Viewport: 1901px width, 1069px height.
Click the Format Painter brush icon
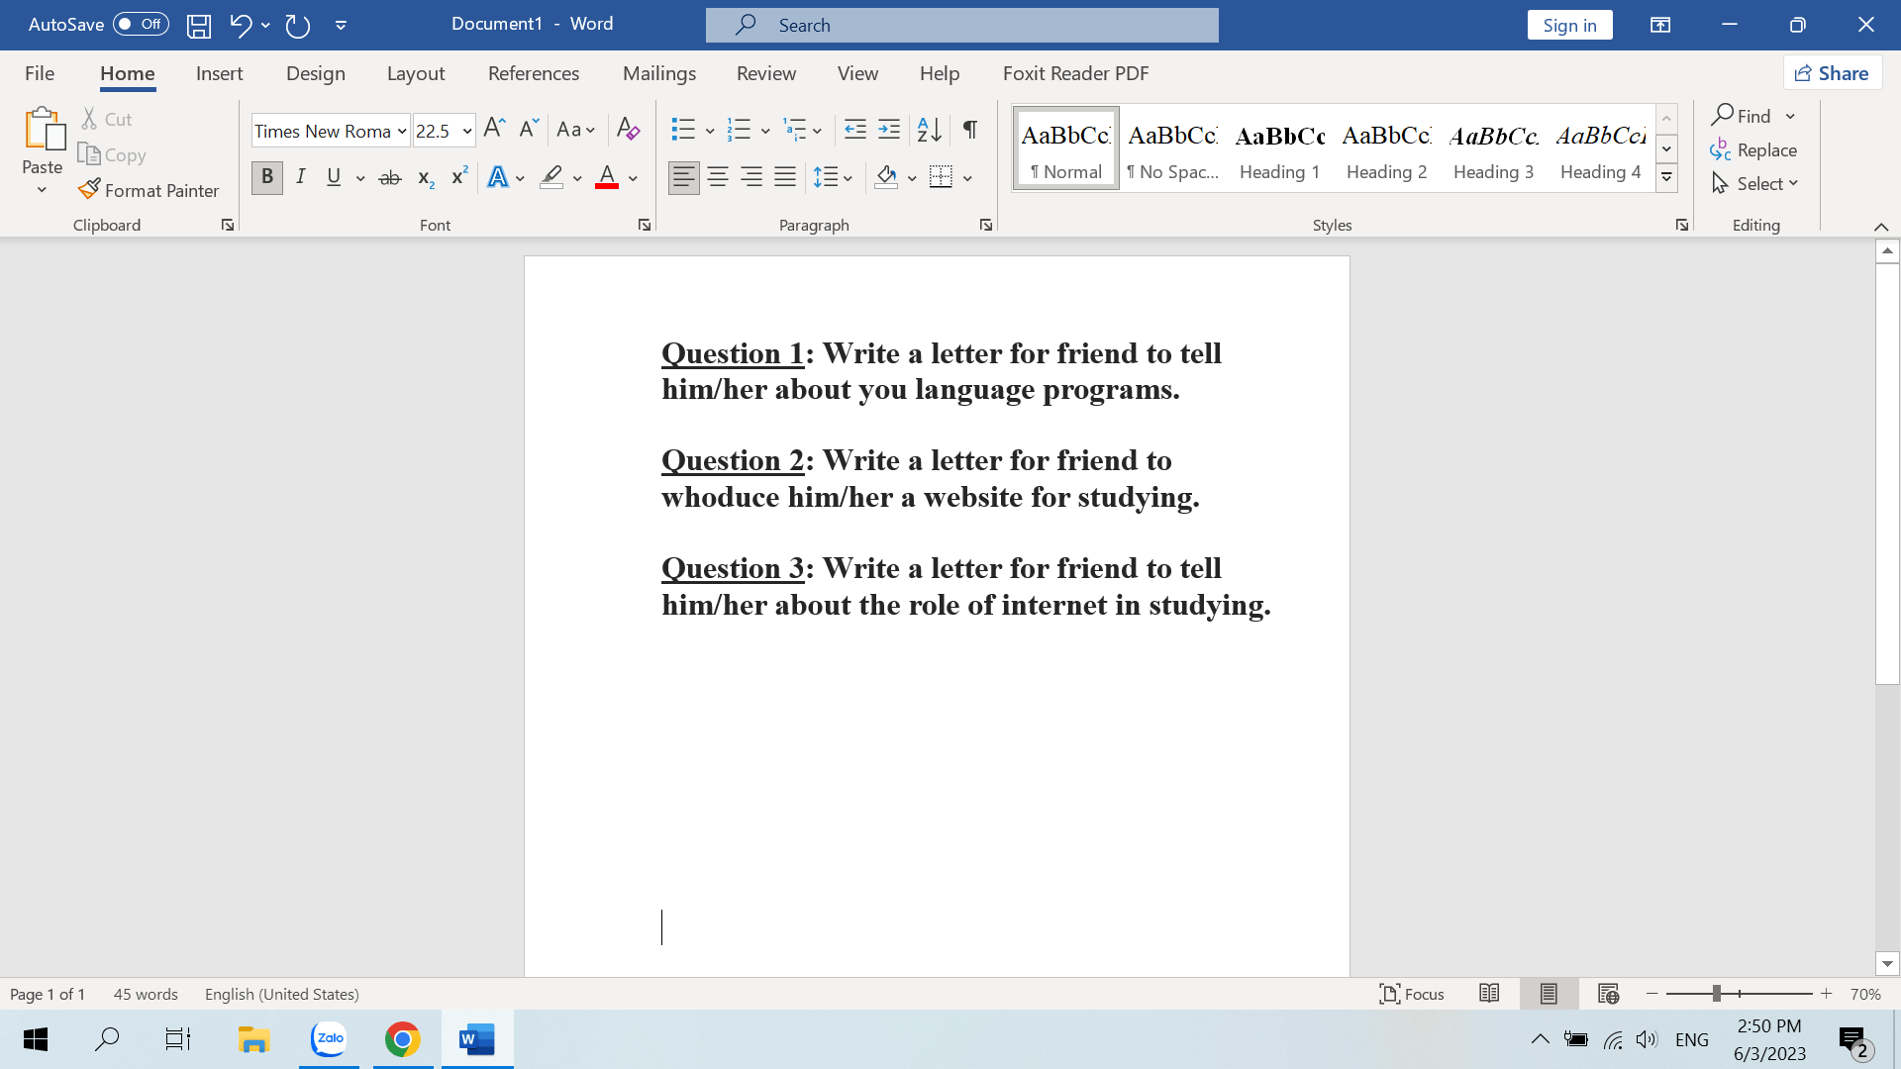point(89,189)
